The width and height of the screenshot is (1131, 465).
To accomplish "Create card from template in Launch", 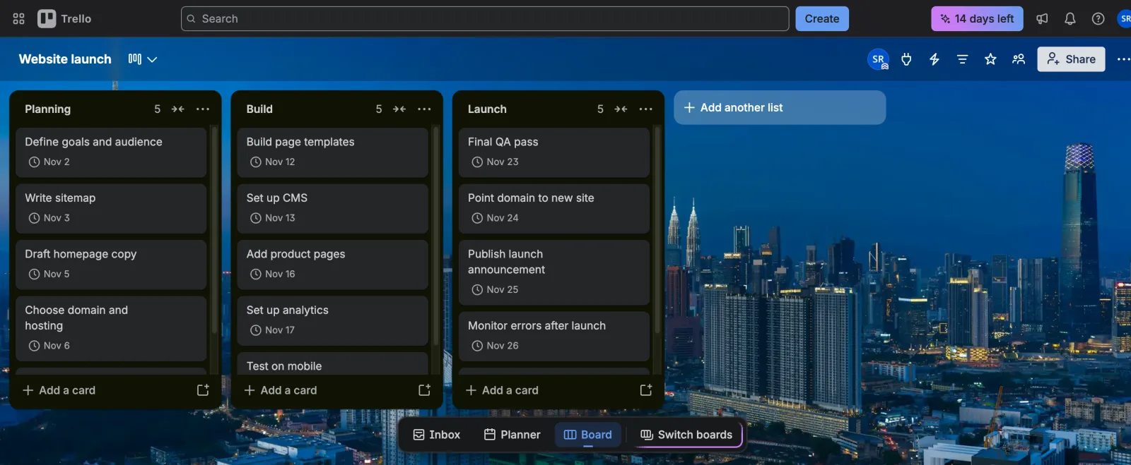I will click(x=645, y=390).
